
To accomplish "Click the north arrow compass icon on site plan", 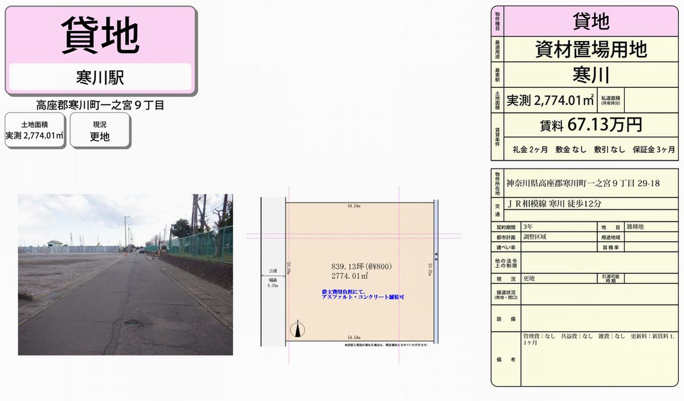I will (297, 330).
